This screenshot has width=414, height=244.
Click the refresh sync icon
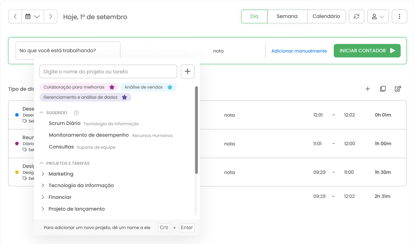(356, 17)
